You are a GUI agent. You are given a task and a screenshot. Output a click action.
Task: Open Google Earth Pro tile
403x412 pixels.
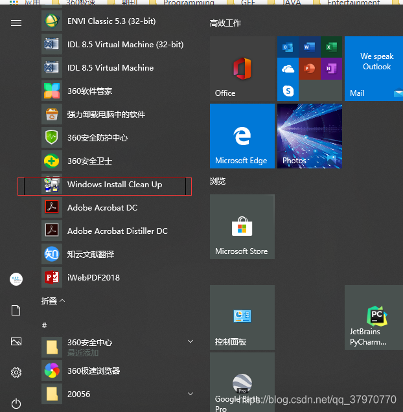(x=242, y=382)
